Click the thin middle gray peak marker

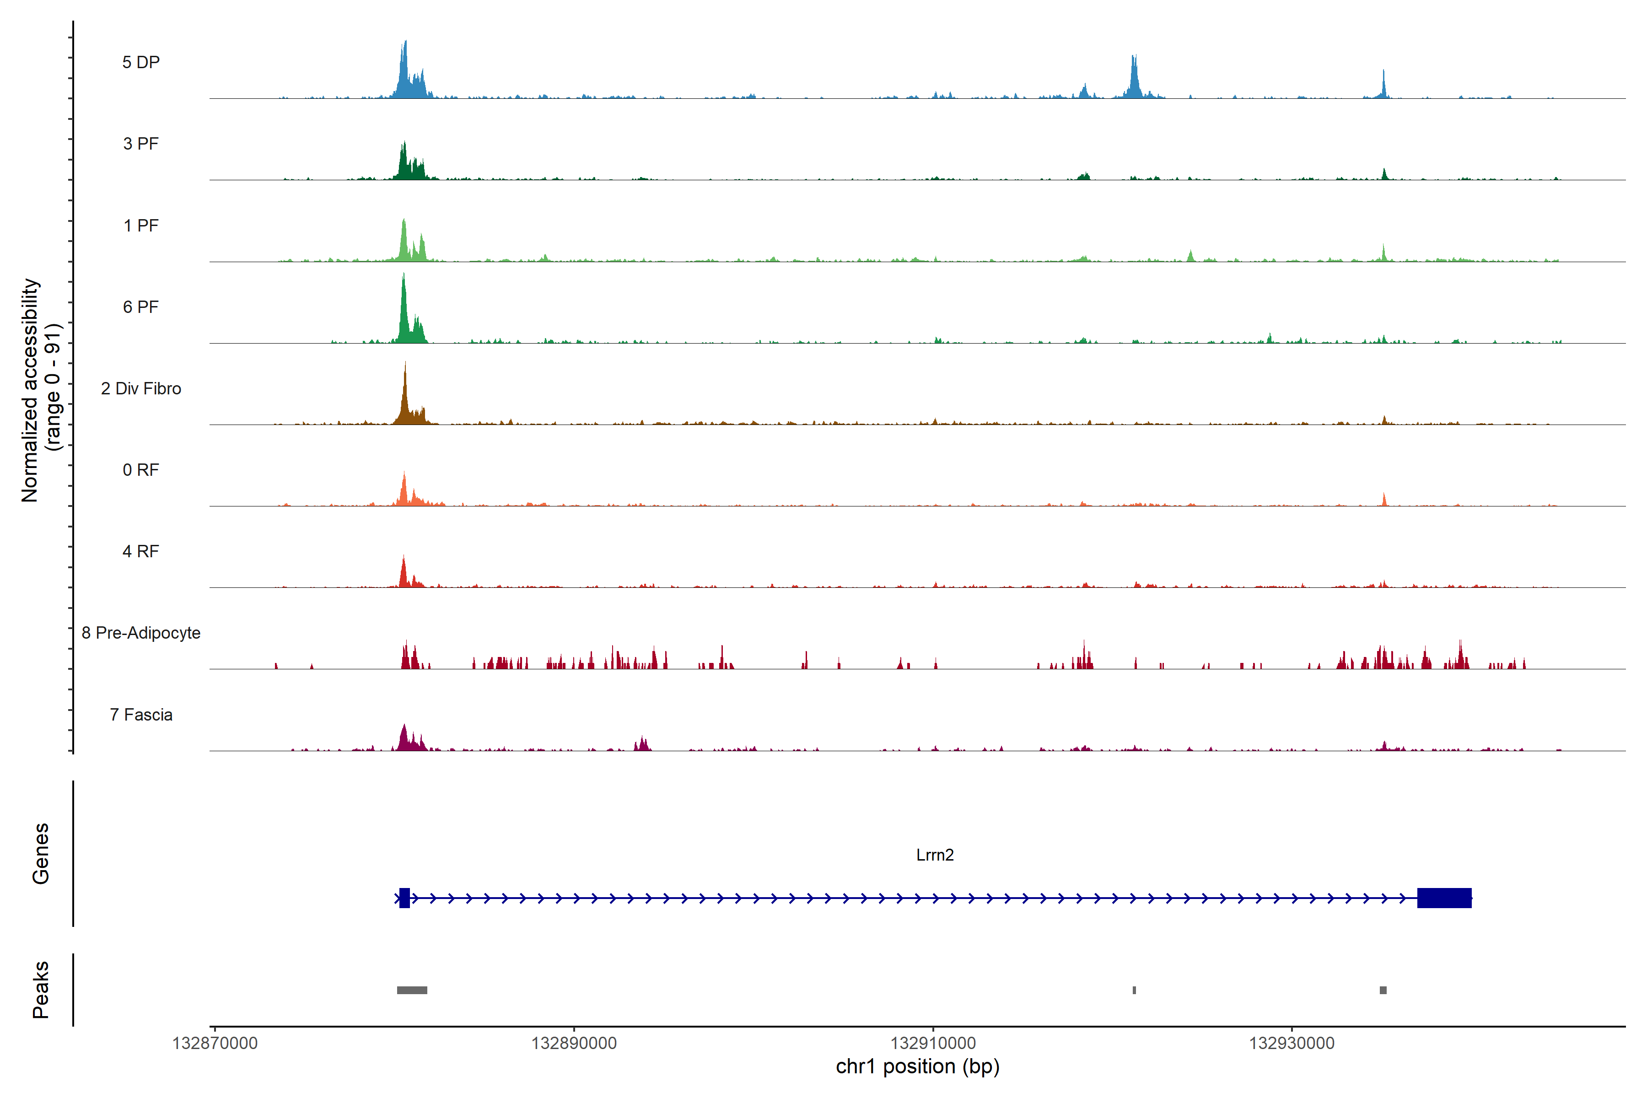[1135, 990]
